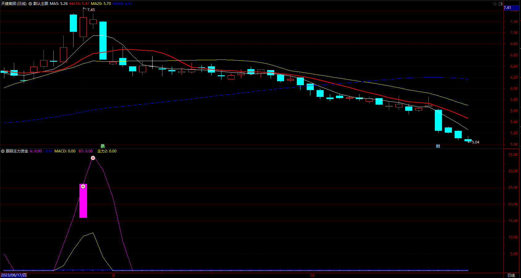Click the MACD: 0.00 indicator value
This screenshot has height=278, width=521.
pyautogui.click(x=65, y=151)
